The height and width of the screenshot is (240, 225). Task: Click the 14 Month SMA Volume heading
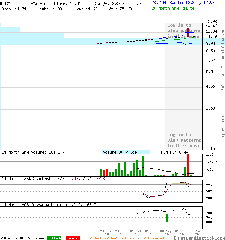33,152
